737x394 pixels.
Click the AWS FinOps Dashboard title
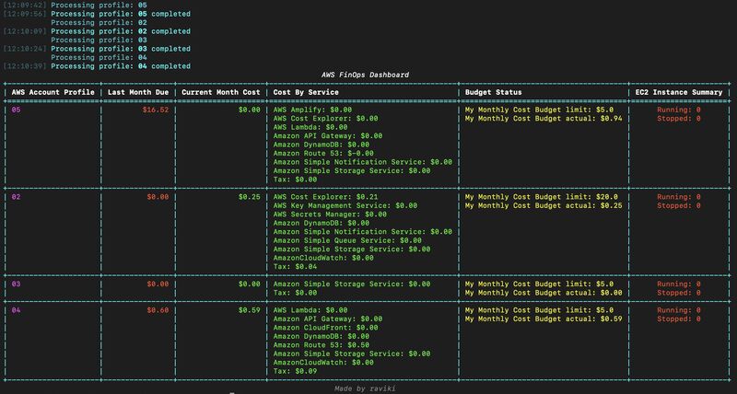(367, 75)
